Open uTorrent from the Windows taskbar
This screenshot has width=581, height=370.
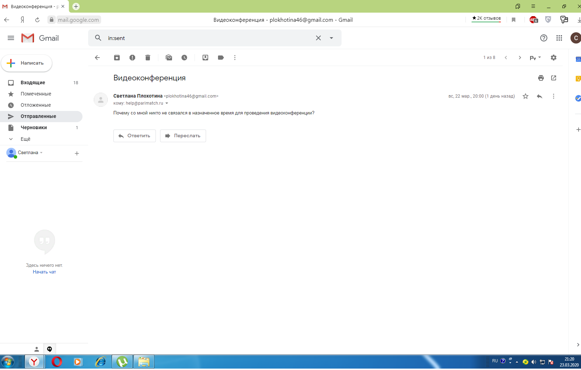pyautogui.click(x=122, y=362)
